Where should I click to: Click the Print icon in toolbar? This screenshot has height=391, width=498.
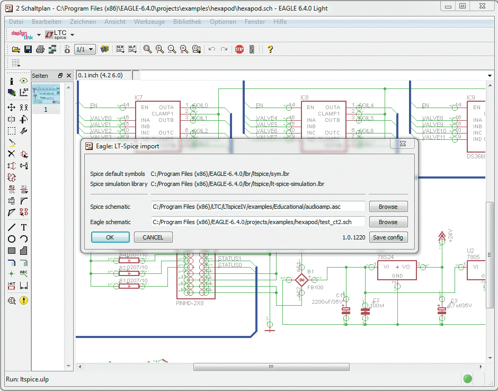coord(40,49)
